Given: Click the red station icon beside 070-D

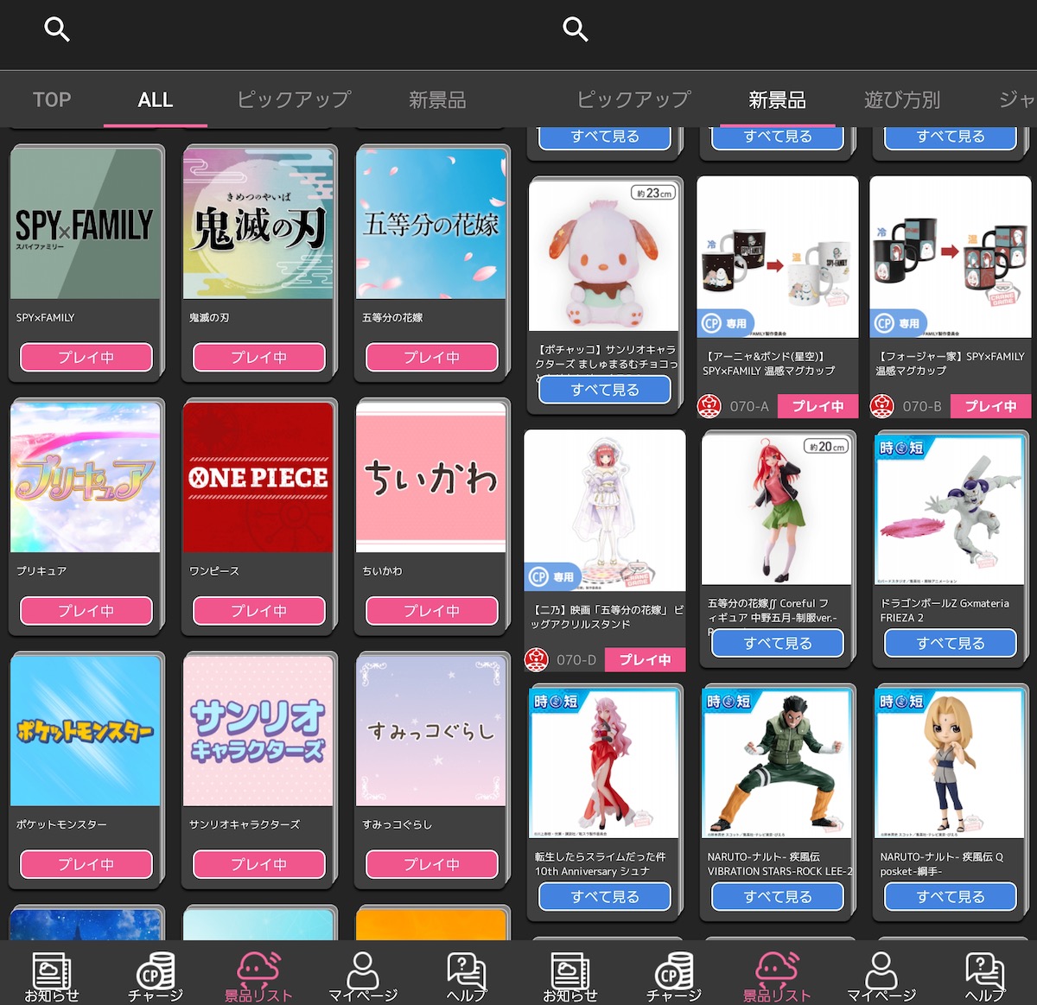Looking at the screenshot, I should point(537,660).
